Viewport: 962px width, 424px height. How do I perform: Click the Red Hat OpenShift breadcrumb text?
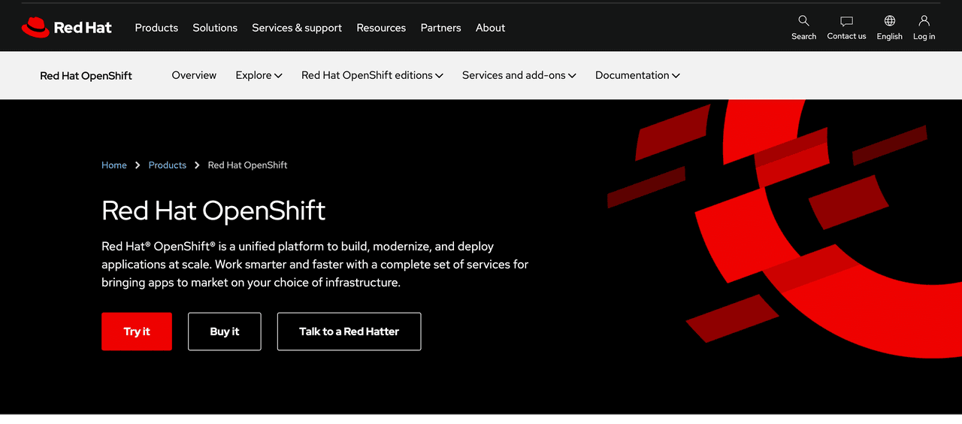pyautogui.click(x=247, y=165)
